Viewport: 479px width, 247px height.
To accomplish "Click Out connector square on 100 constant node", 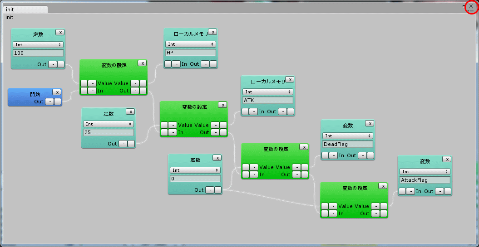I will (61, 64).
